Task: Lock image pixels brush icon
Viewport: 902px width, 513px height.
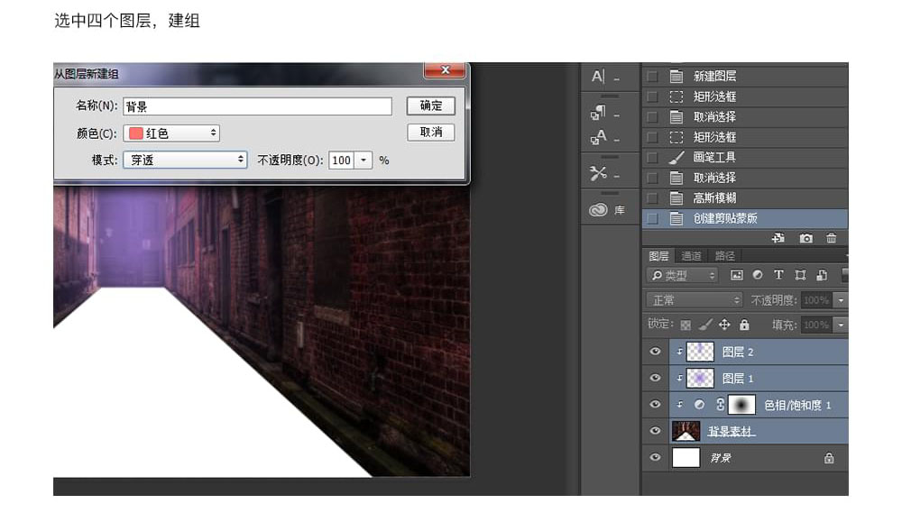Action: click(705, 325)
